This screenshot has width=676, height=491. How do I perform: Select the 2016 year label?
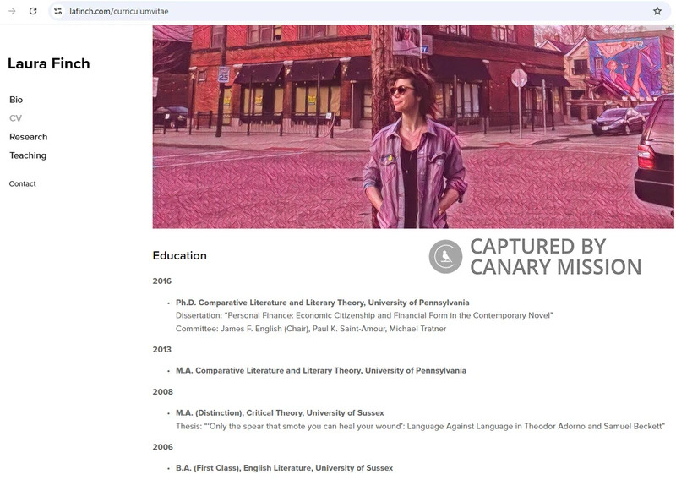pos(161,281)
